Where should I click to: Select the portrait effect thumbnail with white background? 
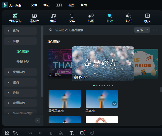[x=102, y=120]
